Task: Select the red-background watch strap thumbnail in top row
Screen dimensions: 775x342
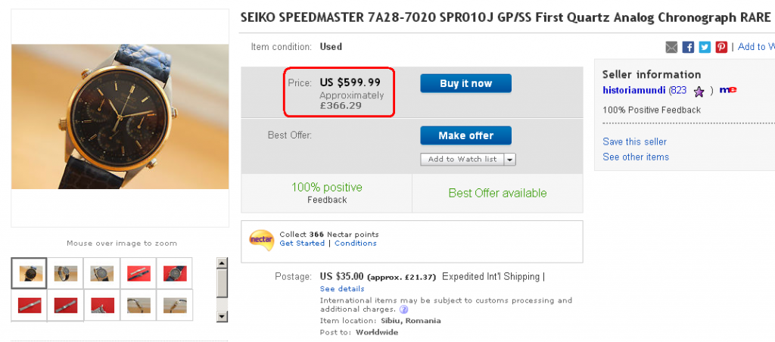Action: click(x=139, y=273)
